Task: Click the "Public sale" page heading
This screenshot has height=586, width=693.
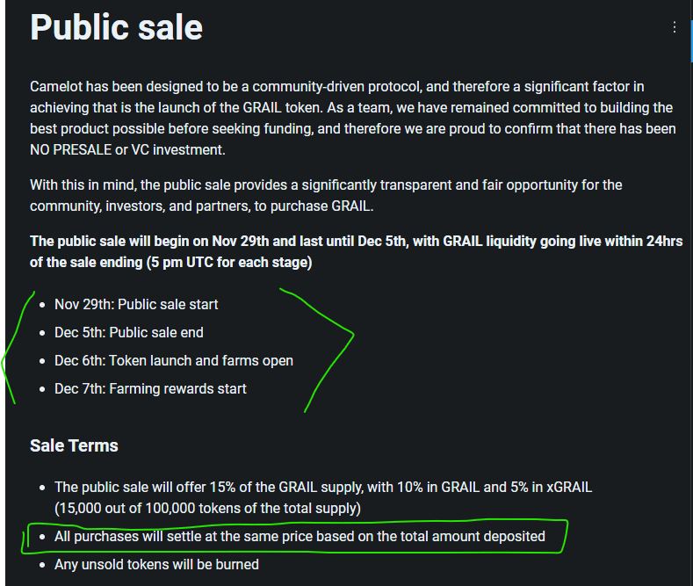Action: tap(116, 27)
